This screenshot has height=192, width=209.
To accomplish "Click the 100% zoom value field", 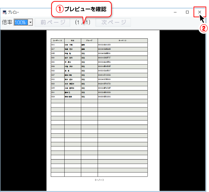I will pyautogui.click(x=21, y=22).
